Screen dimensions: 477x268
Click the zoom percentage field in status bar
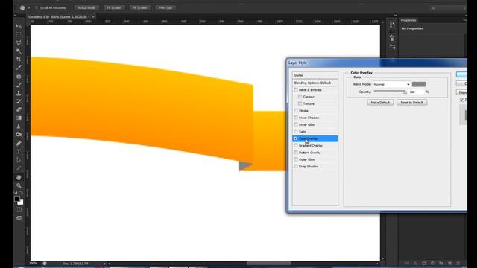[x=34, y=264]
